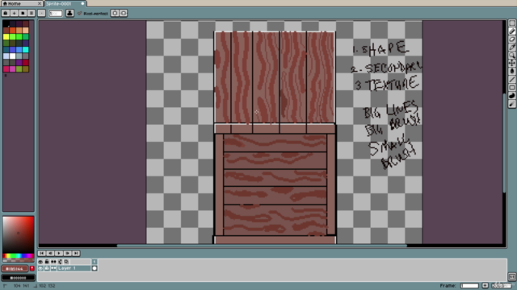Go to the first frame
The height and width of the screenshot is (290, 517).
tap(41, 254)
